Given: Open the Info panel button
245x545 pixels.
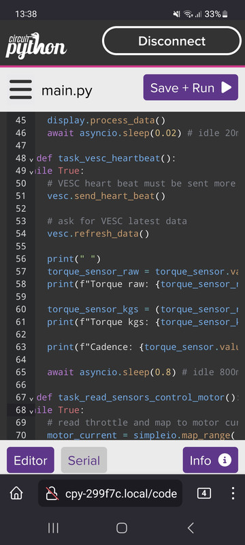Looking at the screenshot, I should (x=210, y=461).
